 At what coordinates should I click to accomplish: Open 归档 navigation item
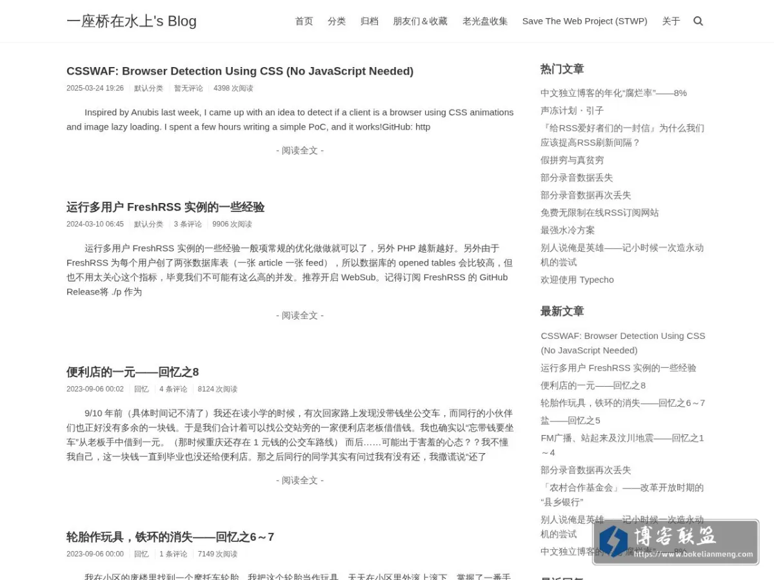(x=370, y=21)
